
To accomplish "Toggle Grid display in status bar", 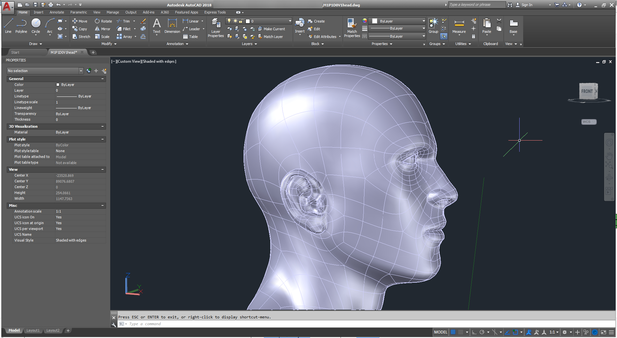I will pyautogui.click(x=452, y=332).
